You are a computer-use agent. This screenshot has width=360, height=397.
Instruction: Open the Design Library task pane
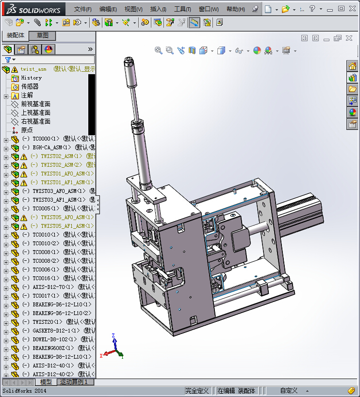(352, 78)
